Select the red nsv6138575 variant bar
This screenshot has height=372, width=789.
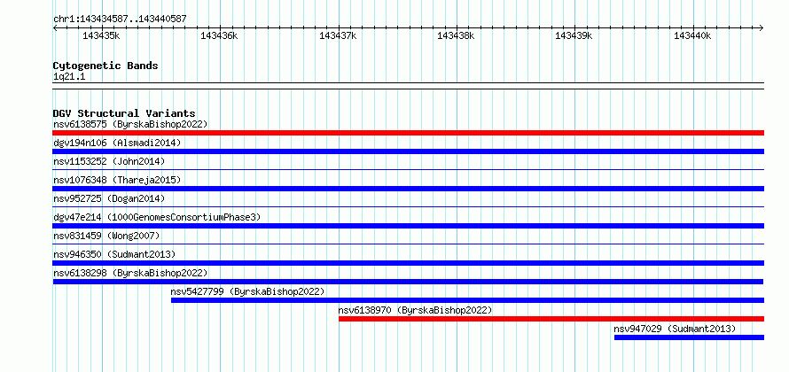pyautogui.click(x=409, y=133)
